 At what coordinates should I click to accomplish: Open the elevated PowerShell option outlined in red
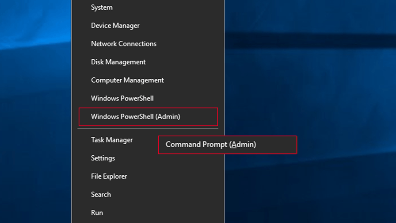tap(148, 116)
